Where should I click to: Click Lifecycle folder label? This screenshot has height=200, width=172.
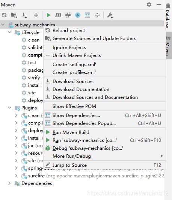pyautogui.click(x=30, y=32)
